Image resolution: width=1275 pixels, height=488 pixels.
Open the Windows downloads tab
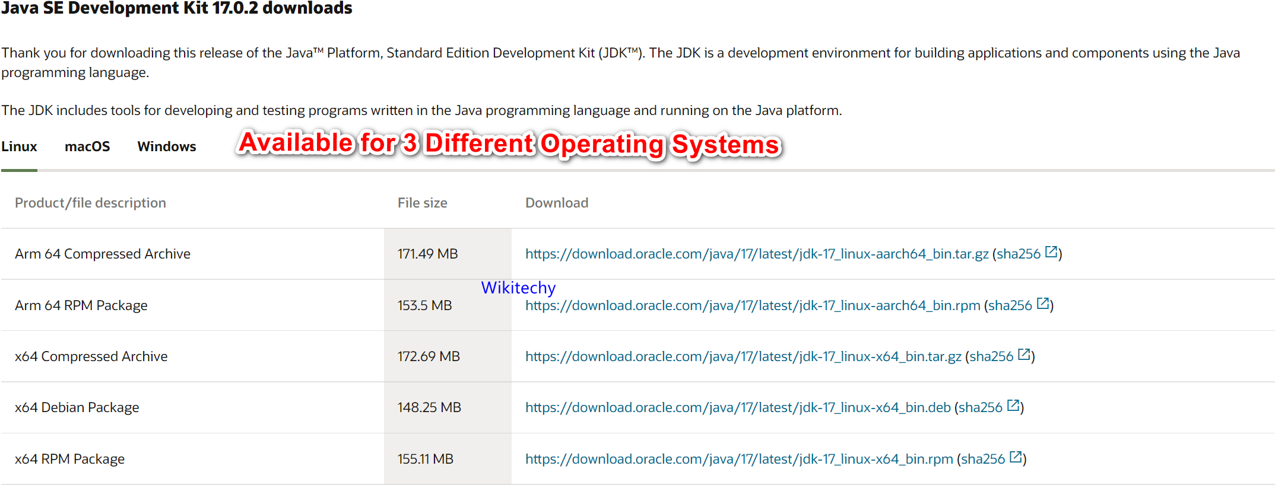167,146
